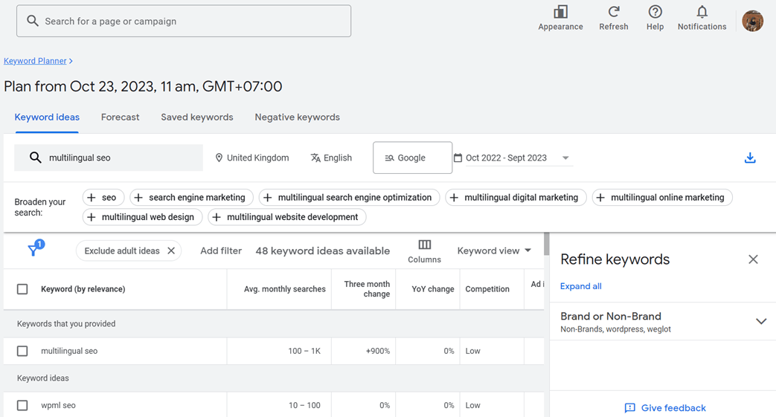Download keyword ideas with arrow icon

(x=750, y=158)
